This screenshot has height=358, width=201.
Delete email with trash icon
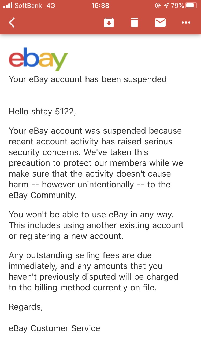coord(135,23)
